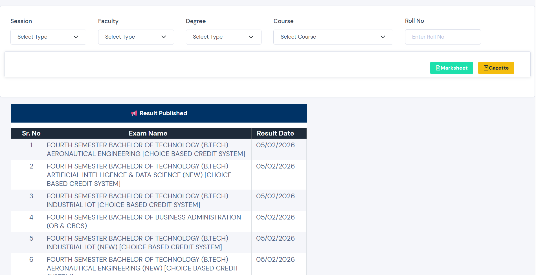The height and width of the screenshot is (275, 536).
Task: Click the Result Date column header
Action: coord(275,133)
